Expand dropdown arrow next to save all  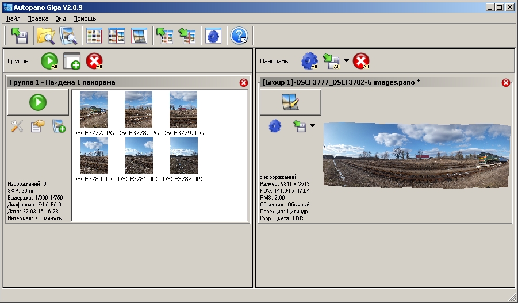click(x=346, y=60)
